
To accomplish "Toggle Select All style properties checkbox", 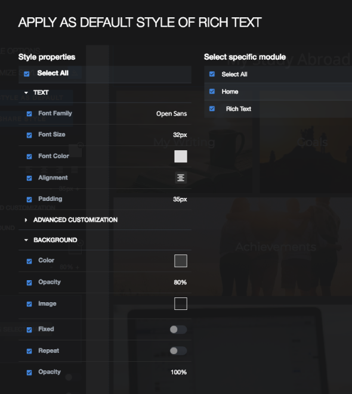I will [x=27, y=74].
